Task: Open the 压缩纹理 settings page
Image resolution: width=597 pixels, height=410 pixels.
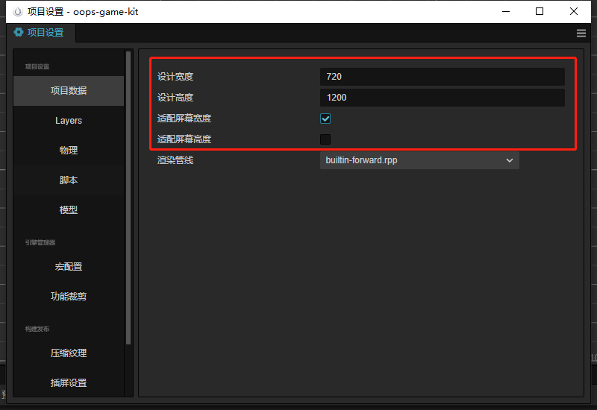Action: 69,353
